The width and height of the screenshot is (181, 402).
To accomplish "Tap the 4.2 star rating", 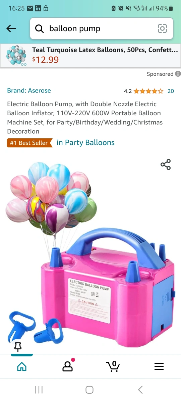I will point(143,91).
